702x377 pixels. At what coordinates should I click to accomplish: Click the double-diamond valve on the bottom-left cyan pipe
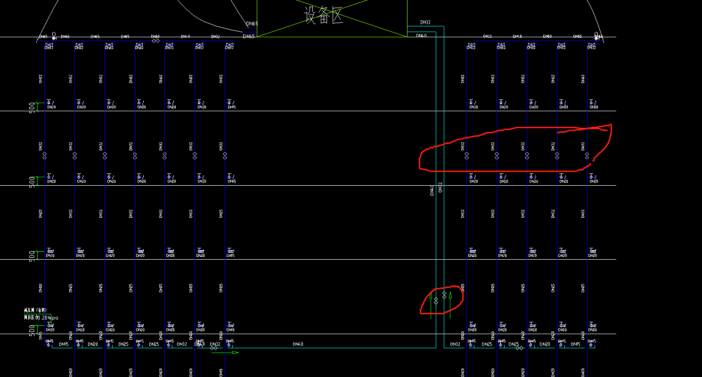(x=214, y=348)
